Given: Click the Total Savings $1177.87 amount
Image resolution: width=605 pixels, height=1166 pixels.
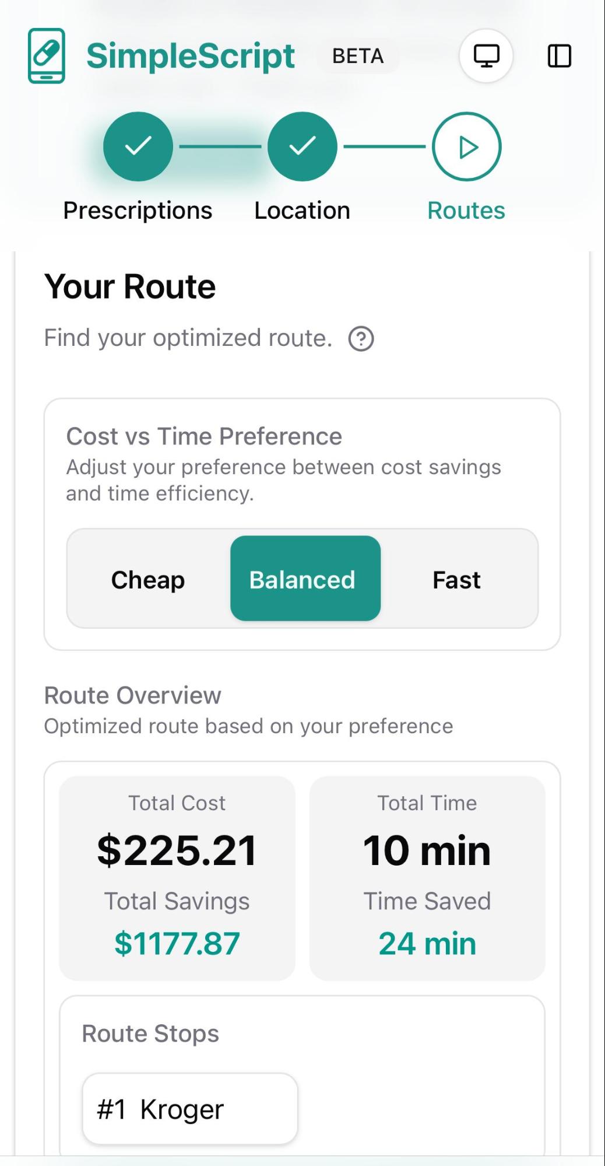Looking at the screenshot, I should click(x=177, y=943).
